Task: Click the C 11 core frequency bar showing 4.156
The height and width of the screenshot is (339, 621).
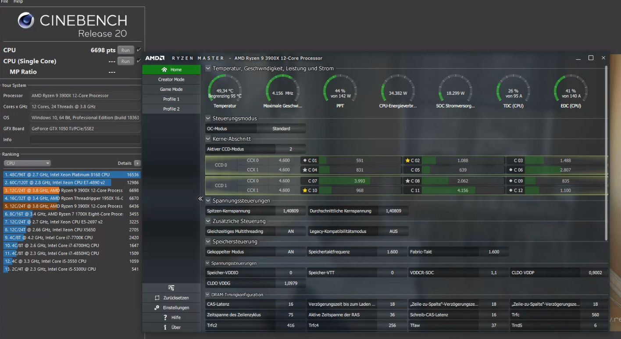Action: (462, 190)
